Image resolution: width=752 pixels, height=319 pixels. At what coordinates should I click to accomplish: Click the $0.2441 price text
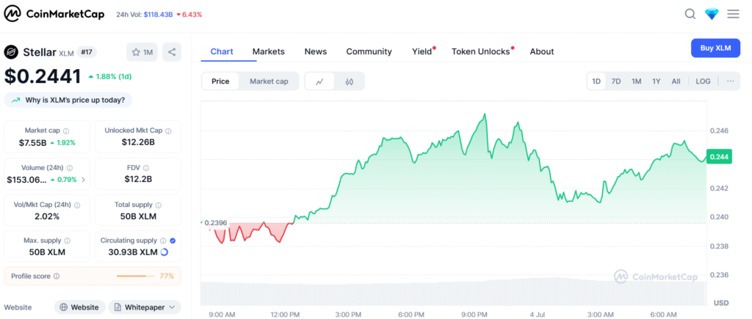pyautogui.click(x=43, y=77)
